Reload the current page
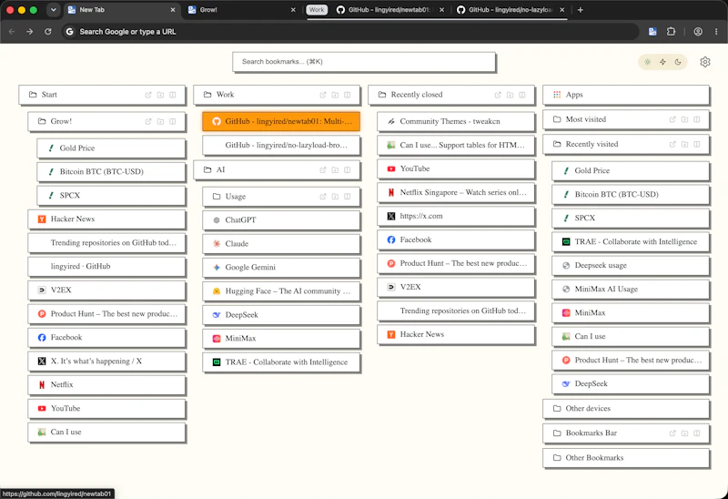Image resolution: width=728 pixels, height=499 pixels. click(x=48, y=32)
